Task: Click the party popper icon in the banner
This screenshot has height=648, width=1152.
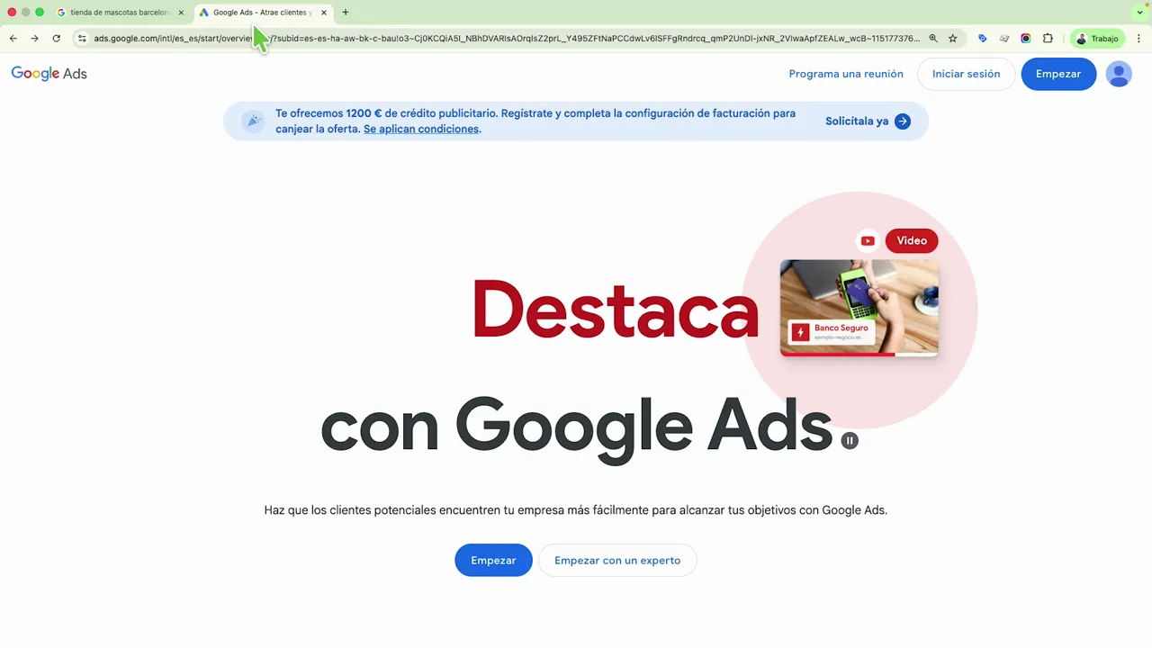Action: (x=253, y=121)
